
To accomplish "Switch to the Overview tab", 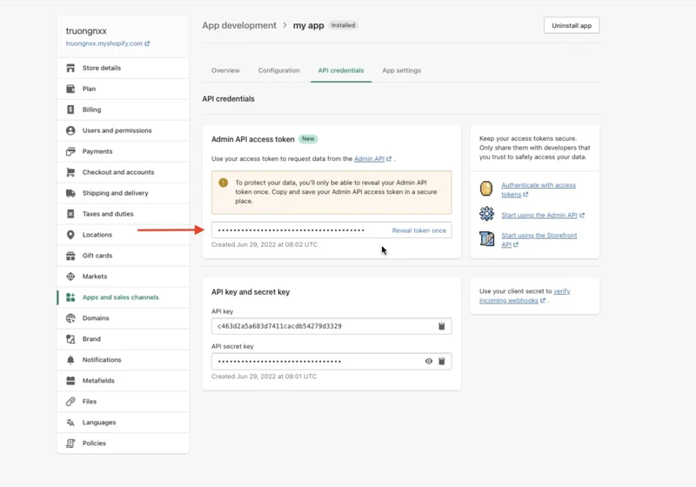I will [225, 70].
